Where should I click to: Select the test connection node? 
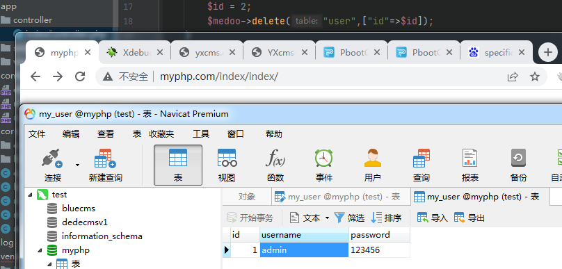(60, 195)
